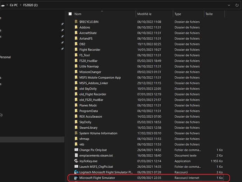Click the REX AccuSeason folder icon
242x182 pixels.
coord(76,117)
